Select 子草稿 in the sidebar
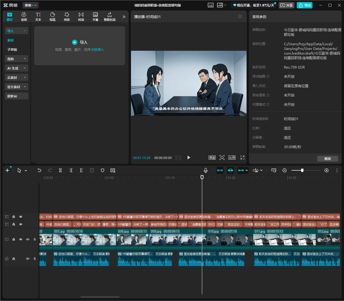Screen dimensions: 344x301 point(12,50)
